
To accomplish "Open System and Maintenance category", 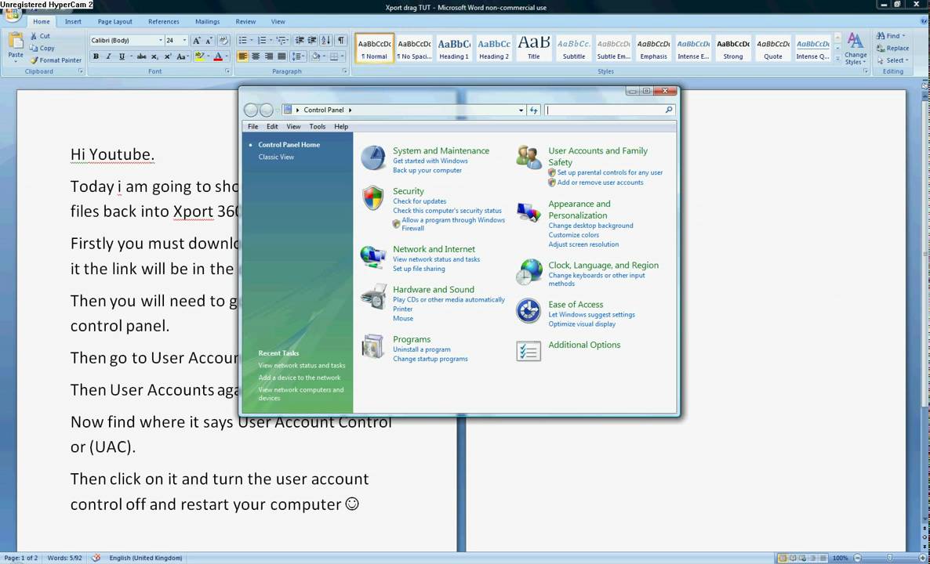I will (441, 150).
